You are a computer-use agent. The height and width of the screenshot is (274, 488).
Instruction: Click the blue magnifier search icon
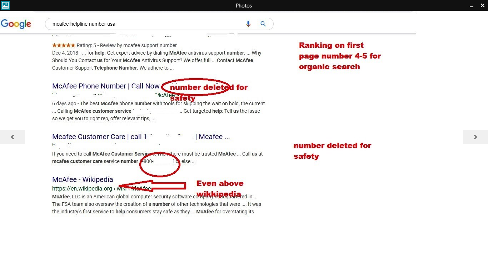(x=263, y=24)
